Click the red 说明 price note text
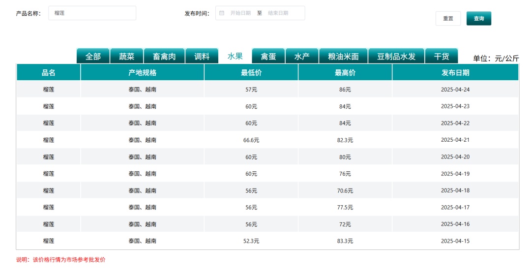The height and width of the screenshot is (278, 531). pos(60,260)
